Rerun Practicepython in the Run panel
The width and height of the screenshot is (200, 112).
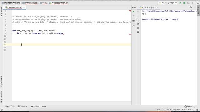[133, 12]
